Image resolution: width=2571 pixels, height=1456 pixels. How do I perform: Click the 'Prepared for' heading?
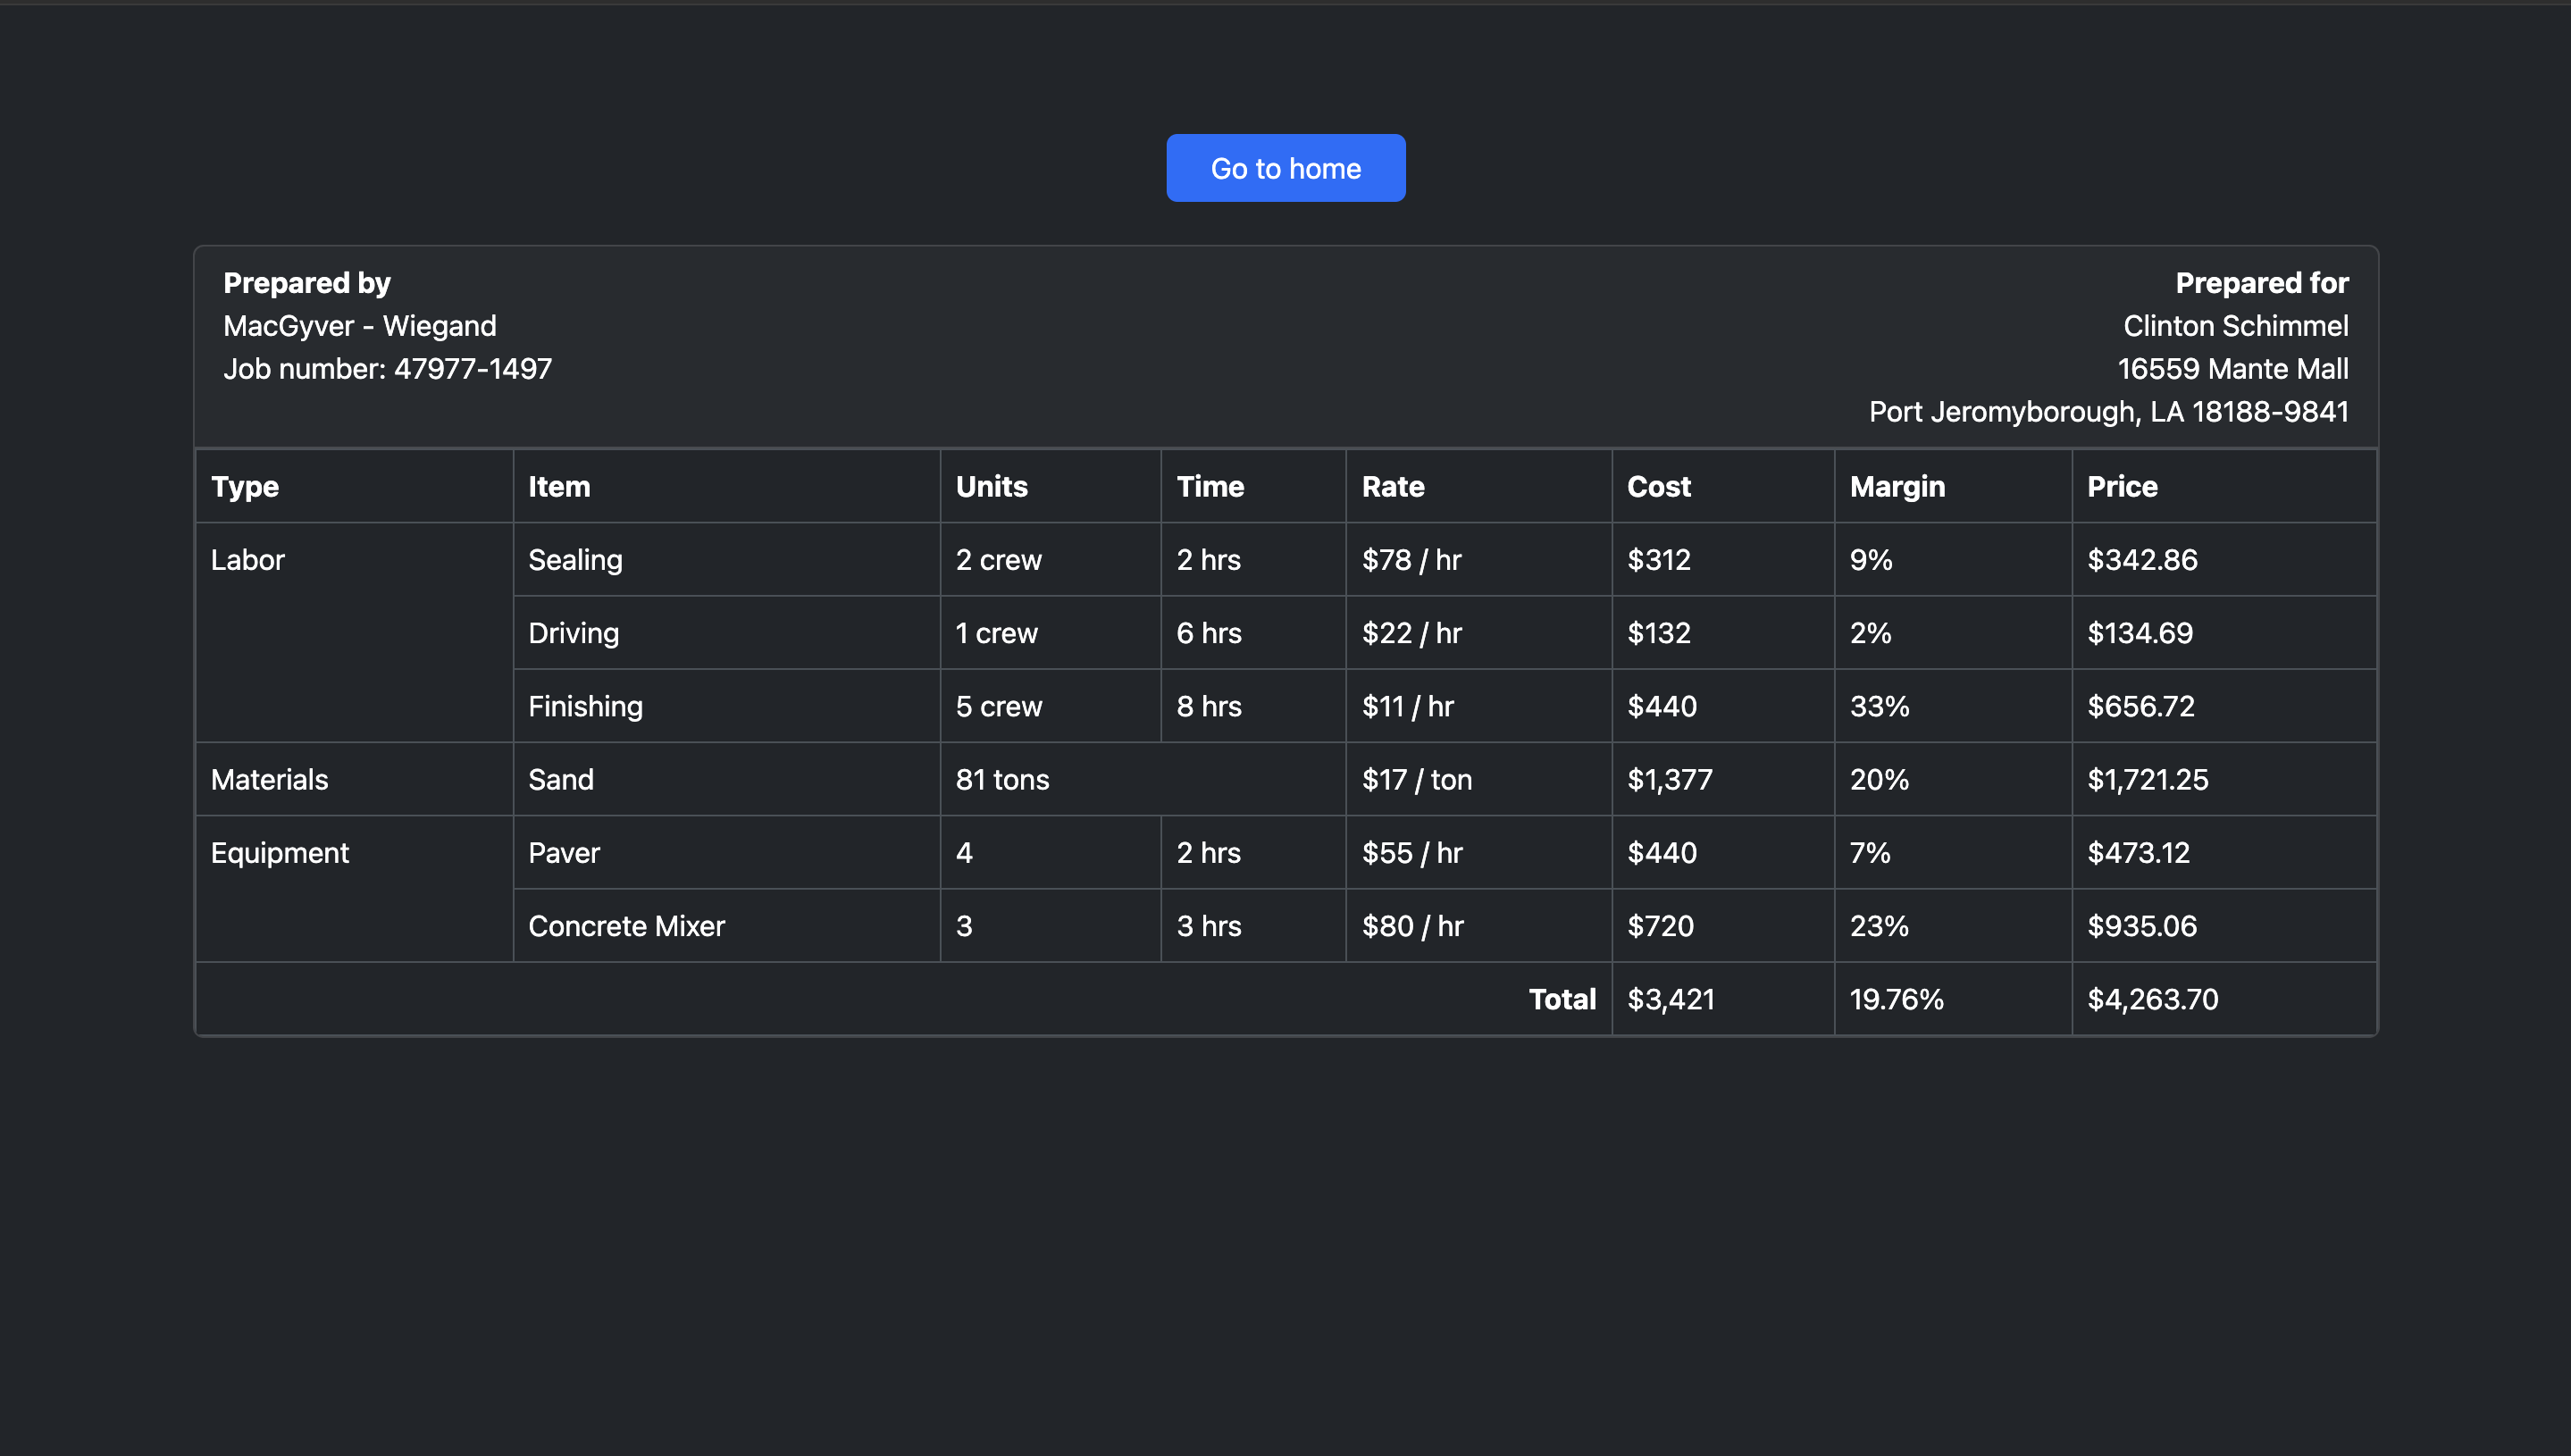click(2261, 283)
